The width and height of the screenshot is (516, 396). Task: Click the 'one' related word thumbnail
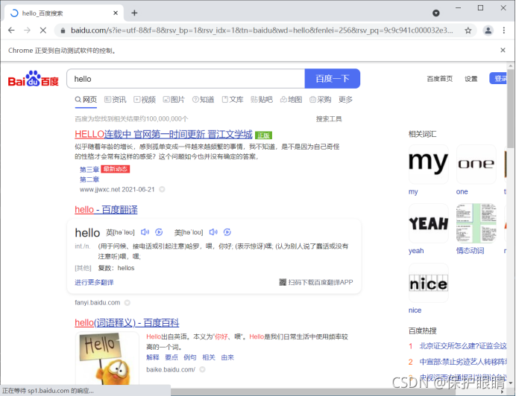point(476,165)
